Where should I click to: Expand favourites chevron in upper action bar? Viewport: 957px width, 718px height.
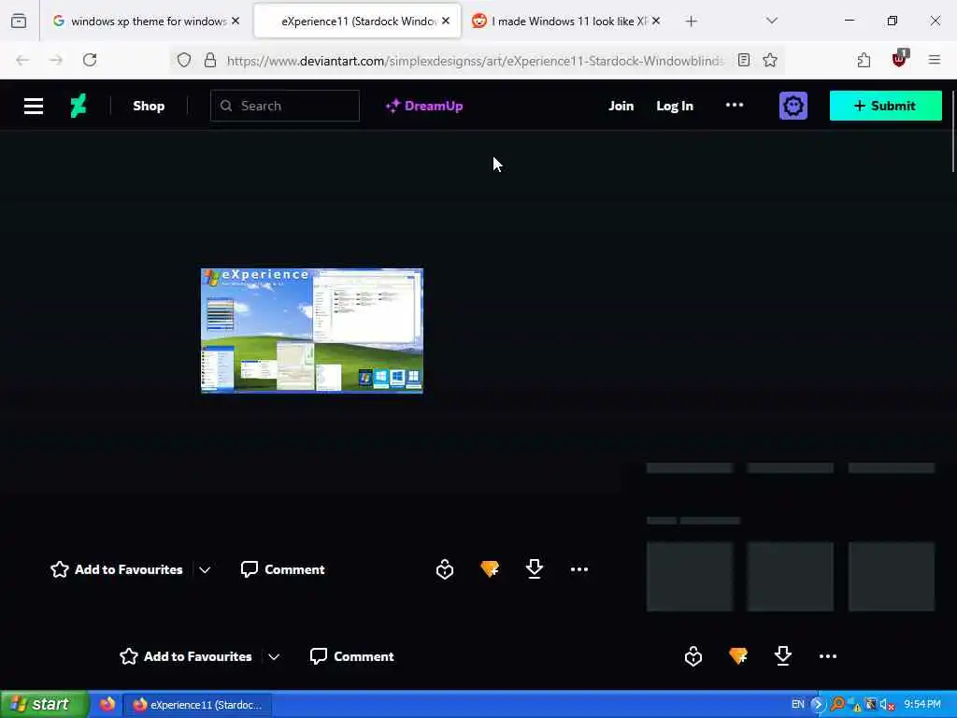(205, 569)
